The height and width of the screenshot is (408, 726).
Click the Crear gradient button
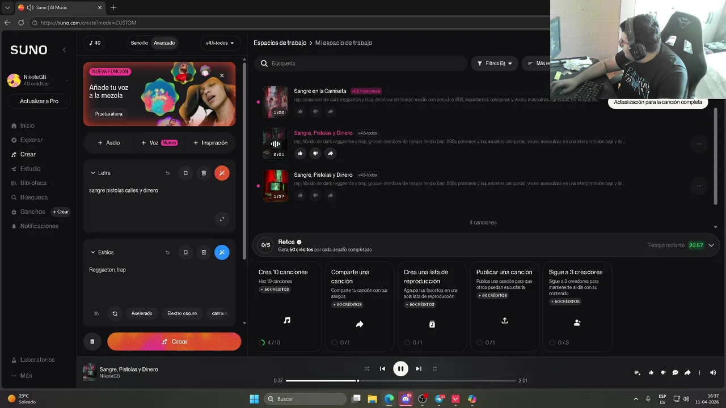tap(174, 342)
